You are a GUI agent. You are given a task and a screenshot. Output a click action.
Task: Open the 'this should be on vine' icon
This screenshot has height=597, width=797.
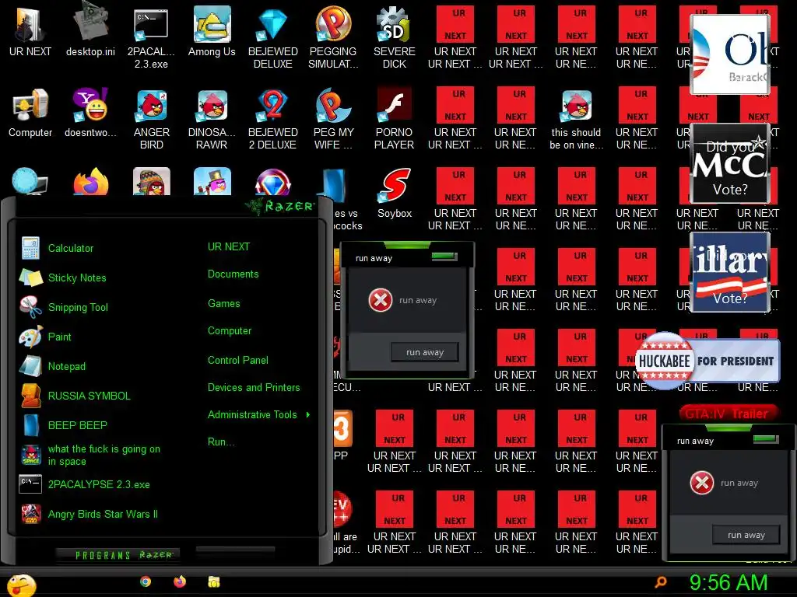(576, 119)
